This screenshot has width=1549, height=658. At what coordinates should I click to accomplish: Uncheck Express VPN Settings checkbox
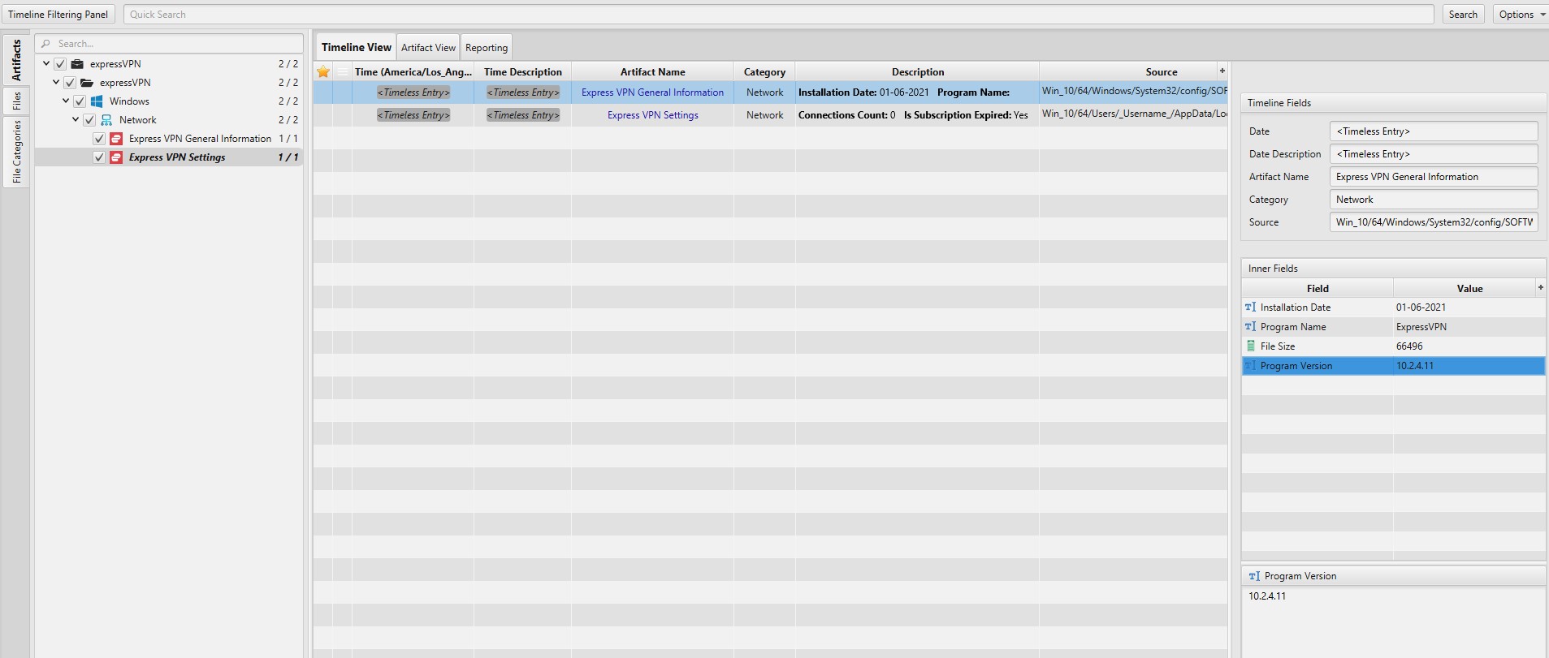pos(99,157)
